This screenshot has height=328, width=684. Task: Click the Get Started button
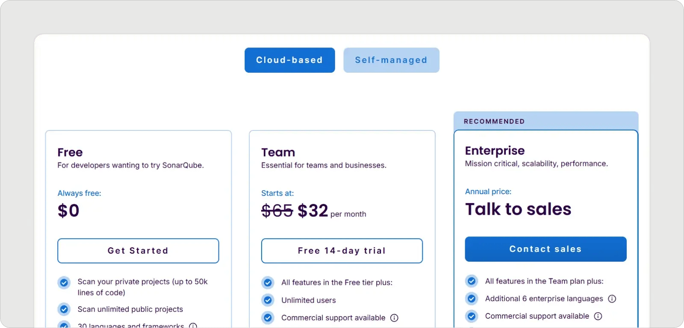[x=138, y=251]
